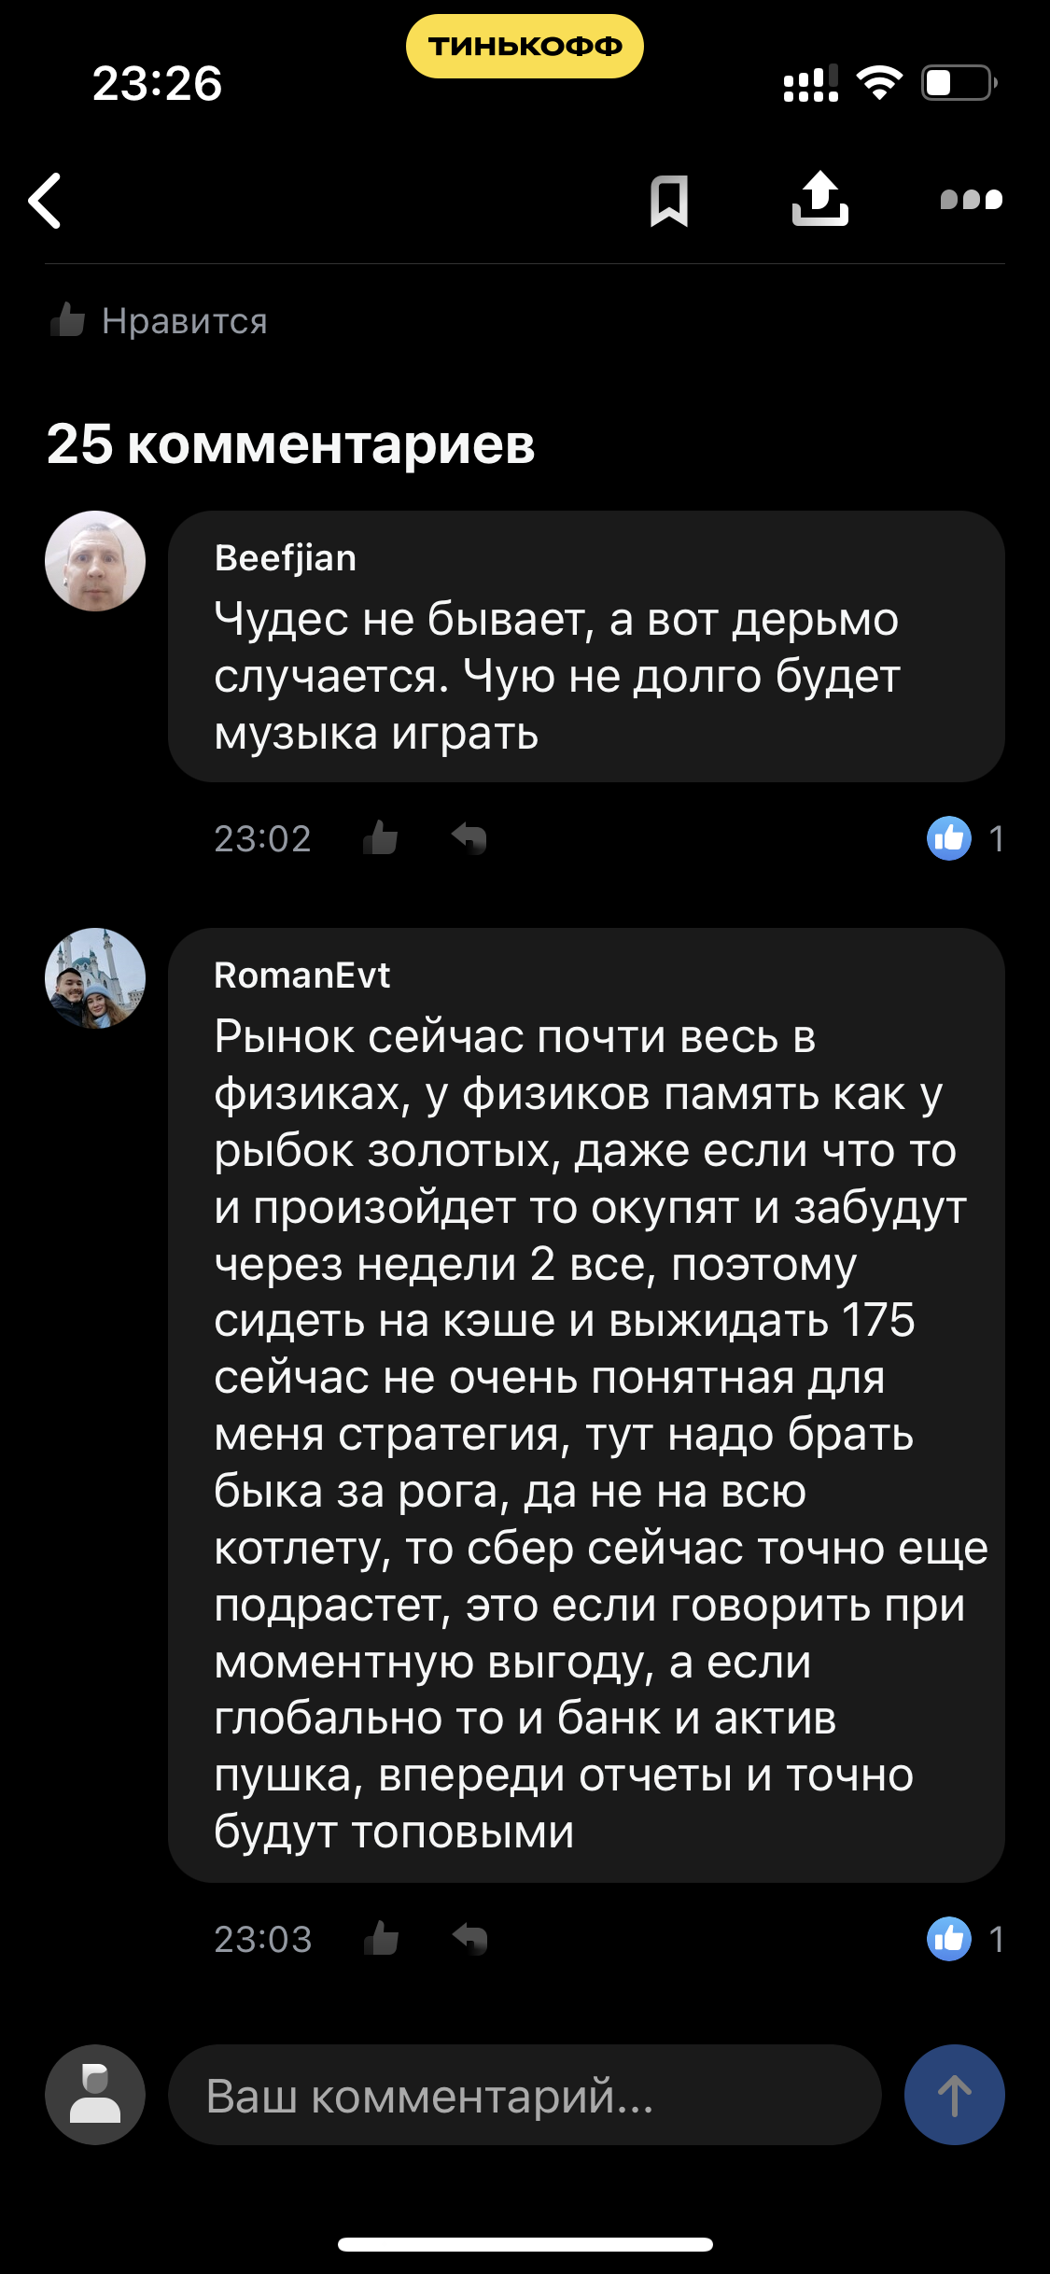
Task: Send comment with the arrow button
Action: (x=954, y=2096)
